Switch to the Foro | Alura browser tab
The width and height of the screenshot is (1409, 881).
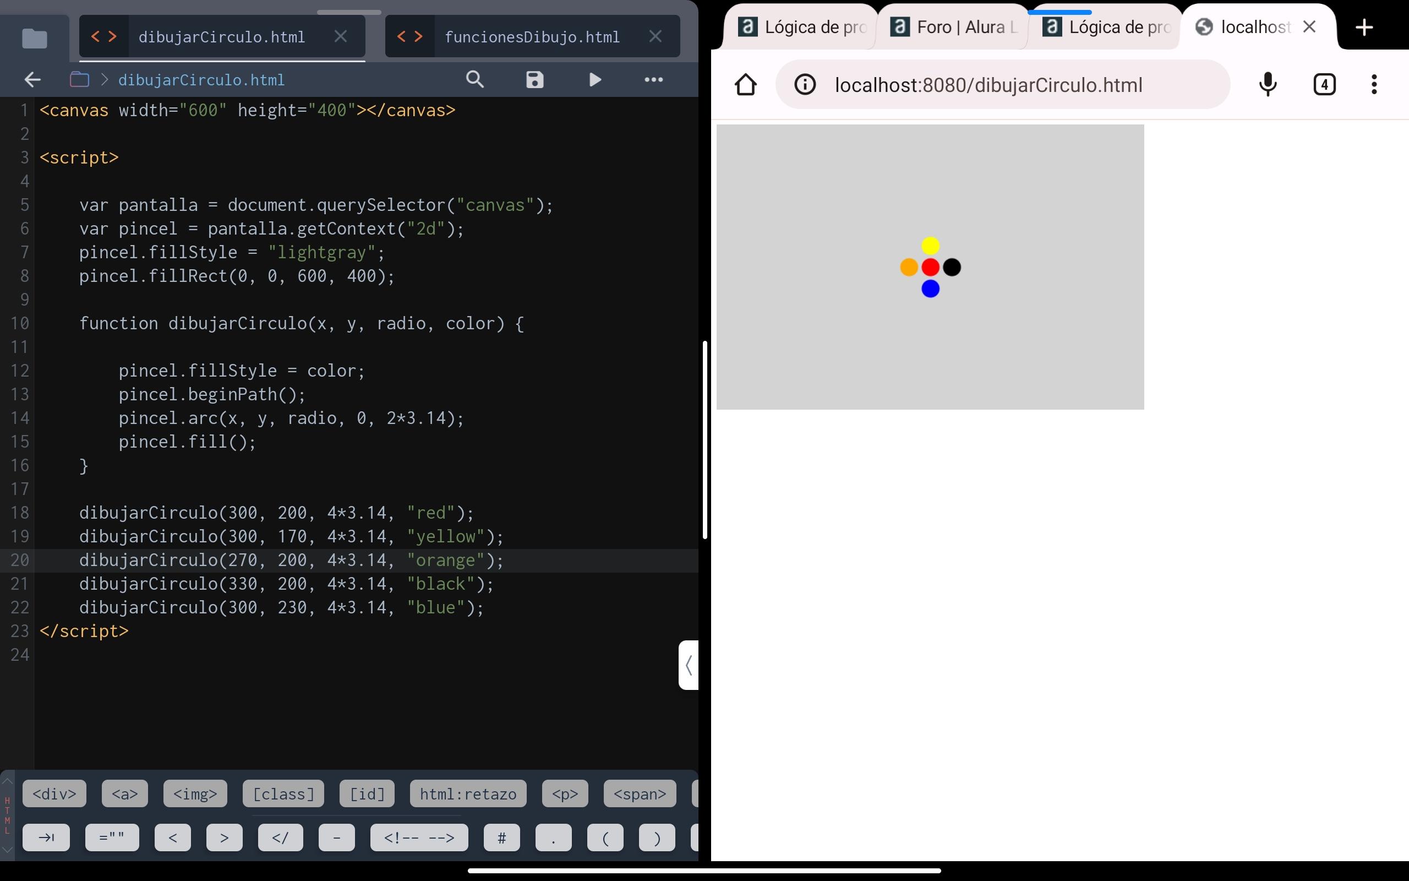click(952, 27)
